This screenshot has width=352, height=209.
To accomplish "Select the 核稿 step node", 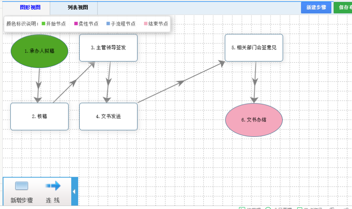I will (39, 116).
